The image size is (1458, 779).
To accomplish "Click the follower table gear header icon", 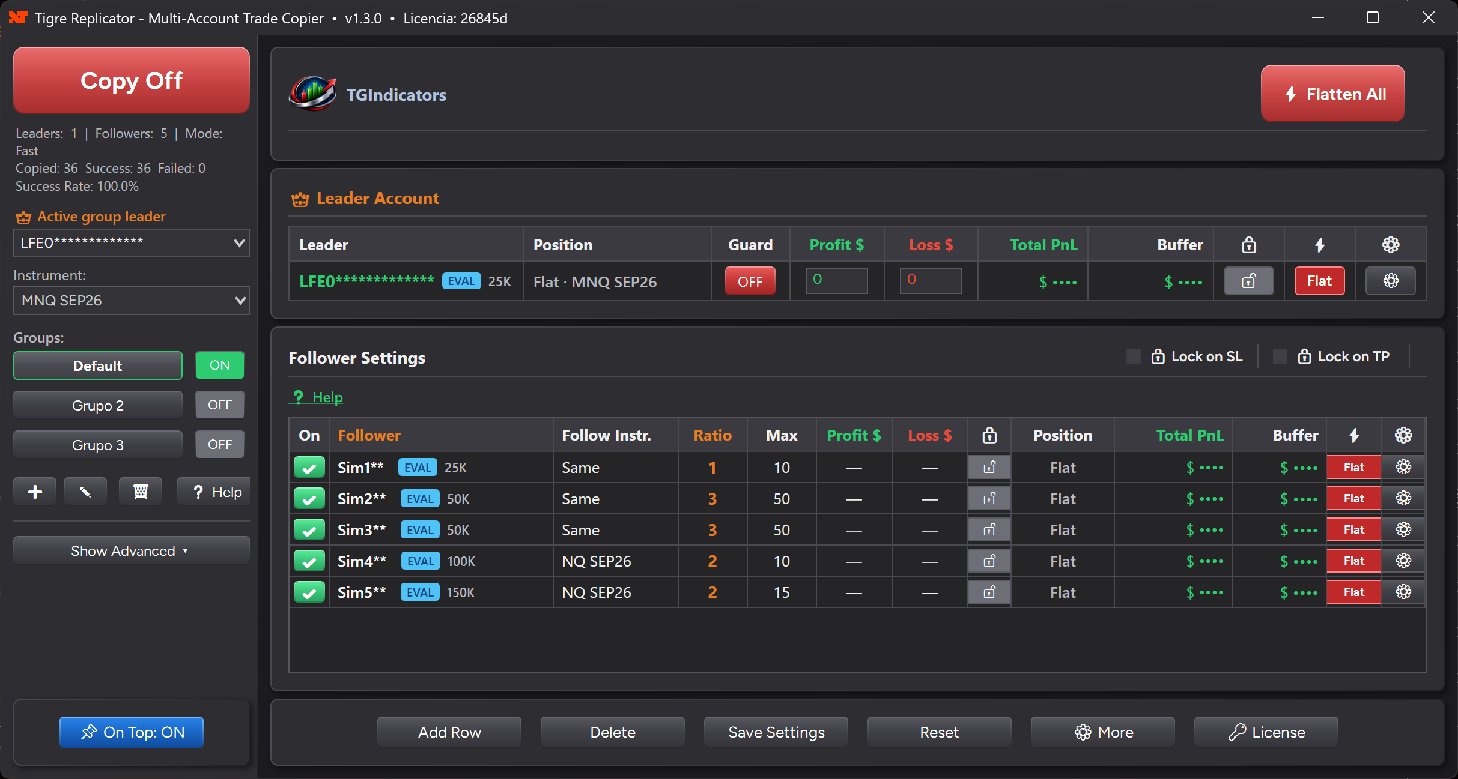I will [1403, 435].
